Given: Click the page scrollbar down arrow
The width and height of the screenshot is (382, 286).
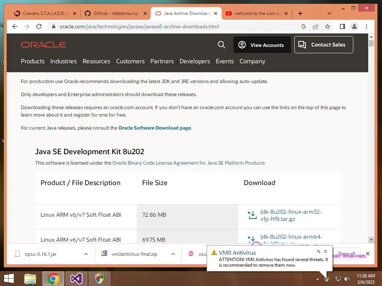Looking at the screenshot, I should coord(371,240).
